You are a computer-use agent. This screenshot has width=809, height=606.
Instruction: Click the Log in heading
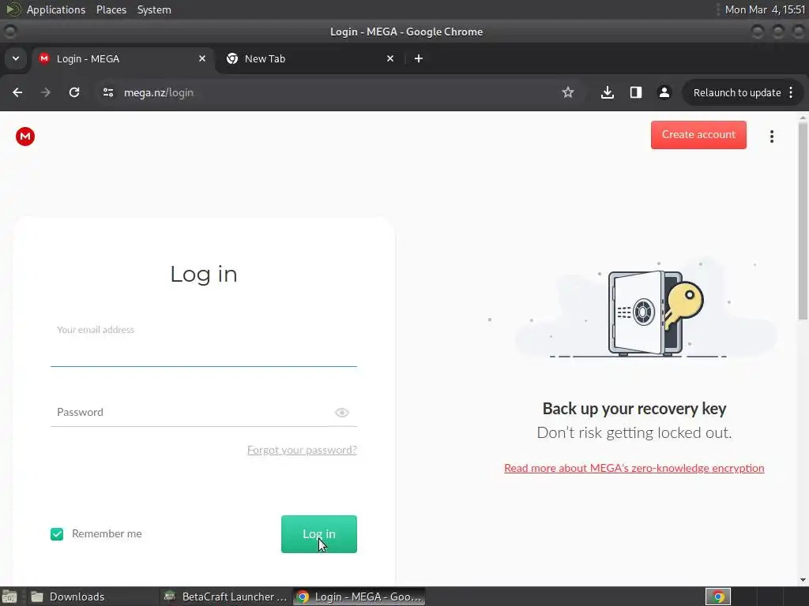click(203, 274)
